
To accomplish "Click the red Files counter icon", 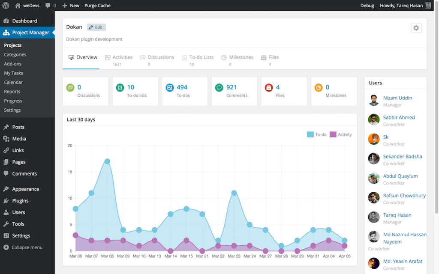I will point(269,87).
